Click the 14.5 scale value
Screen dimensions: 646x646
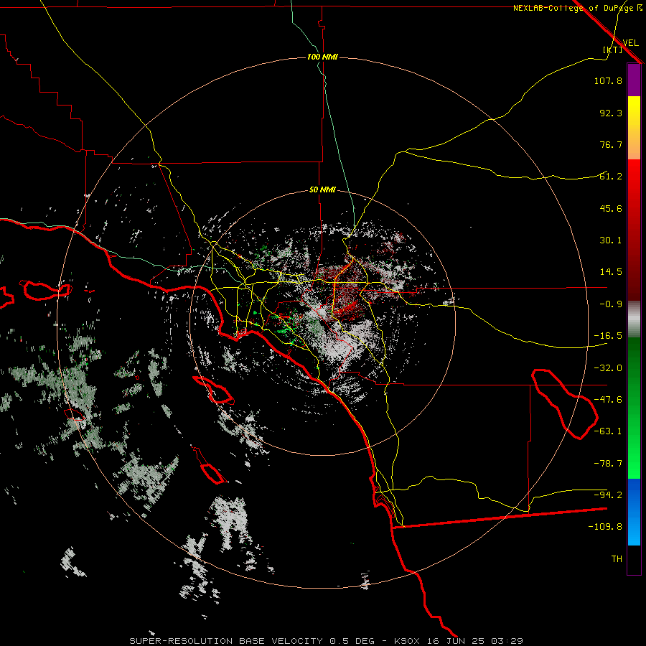point(611,272)
